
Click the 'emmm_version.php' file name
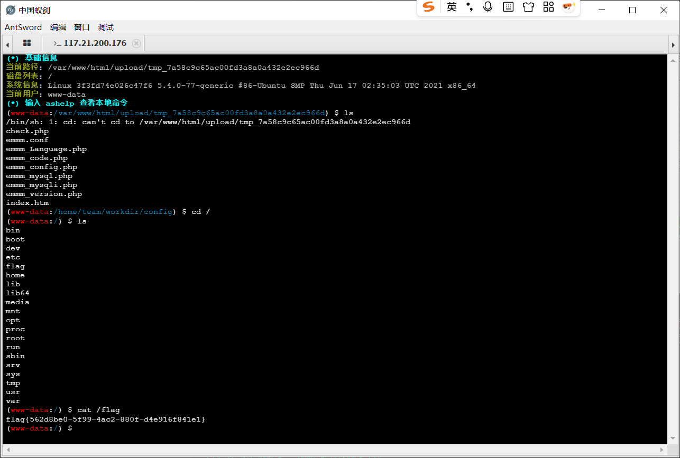(44, 194)
